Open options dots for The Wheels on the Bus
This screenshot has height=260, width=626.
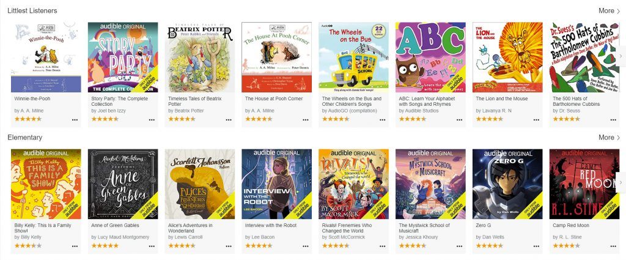click(x=383, y=119)
